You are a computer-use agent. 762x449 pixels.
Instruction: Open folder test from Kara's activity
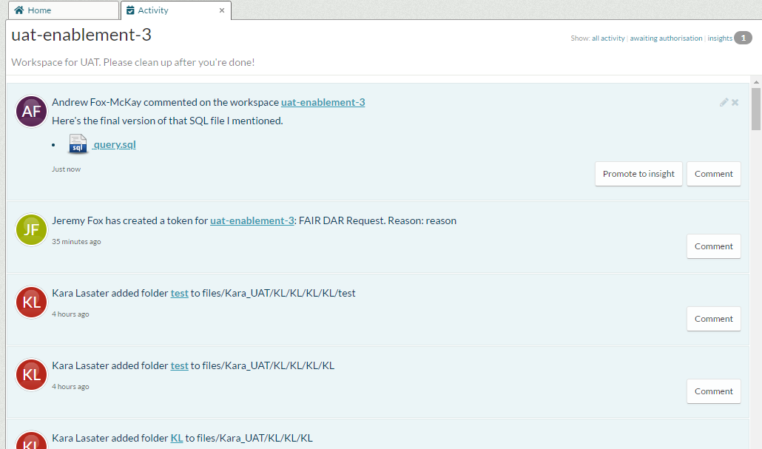click(x=179, y=293)
